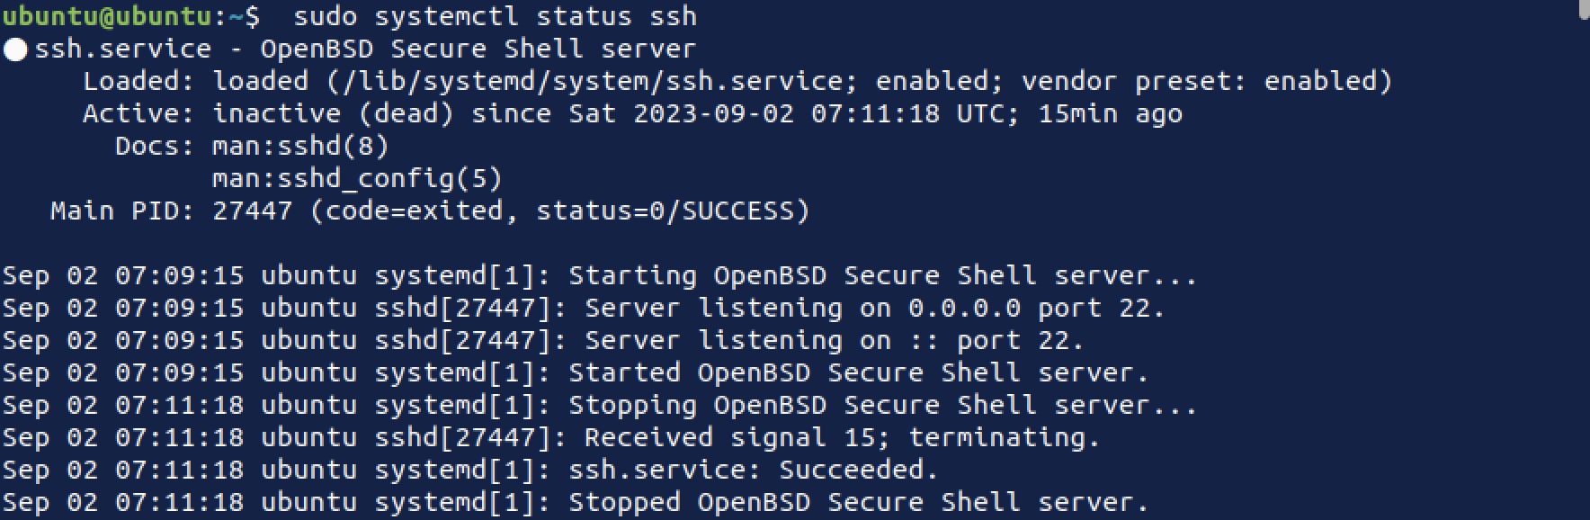
Task: Click the /lib/systemd/system/ssh.service path
Action: (595, 81)
